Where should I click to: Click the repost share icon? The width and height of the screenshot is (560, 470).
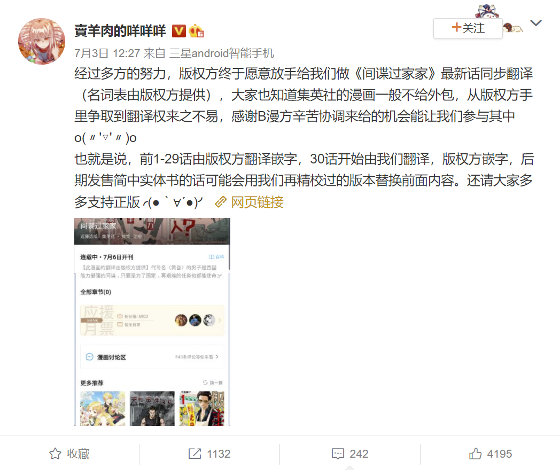tap(195, 453)
